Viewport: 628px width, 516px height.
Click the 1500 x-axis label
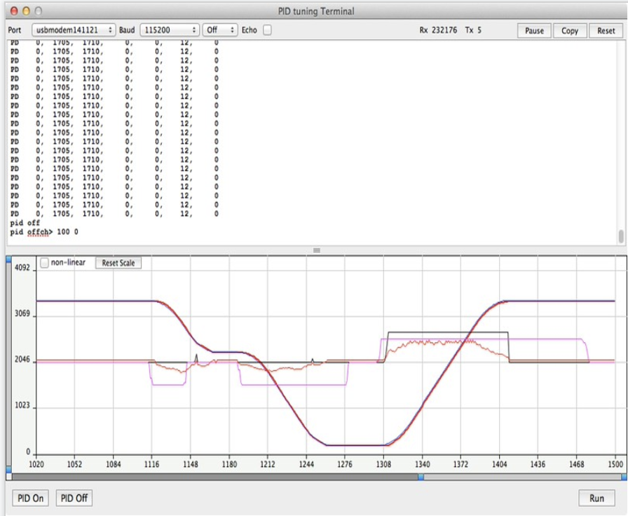tap(615, 464)
